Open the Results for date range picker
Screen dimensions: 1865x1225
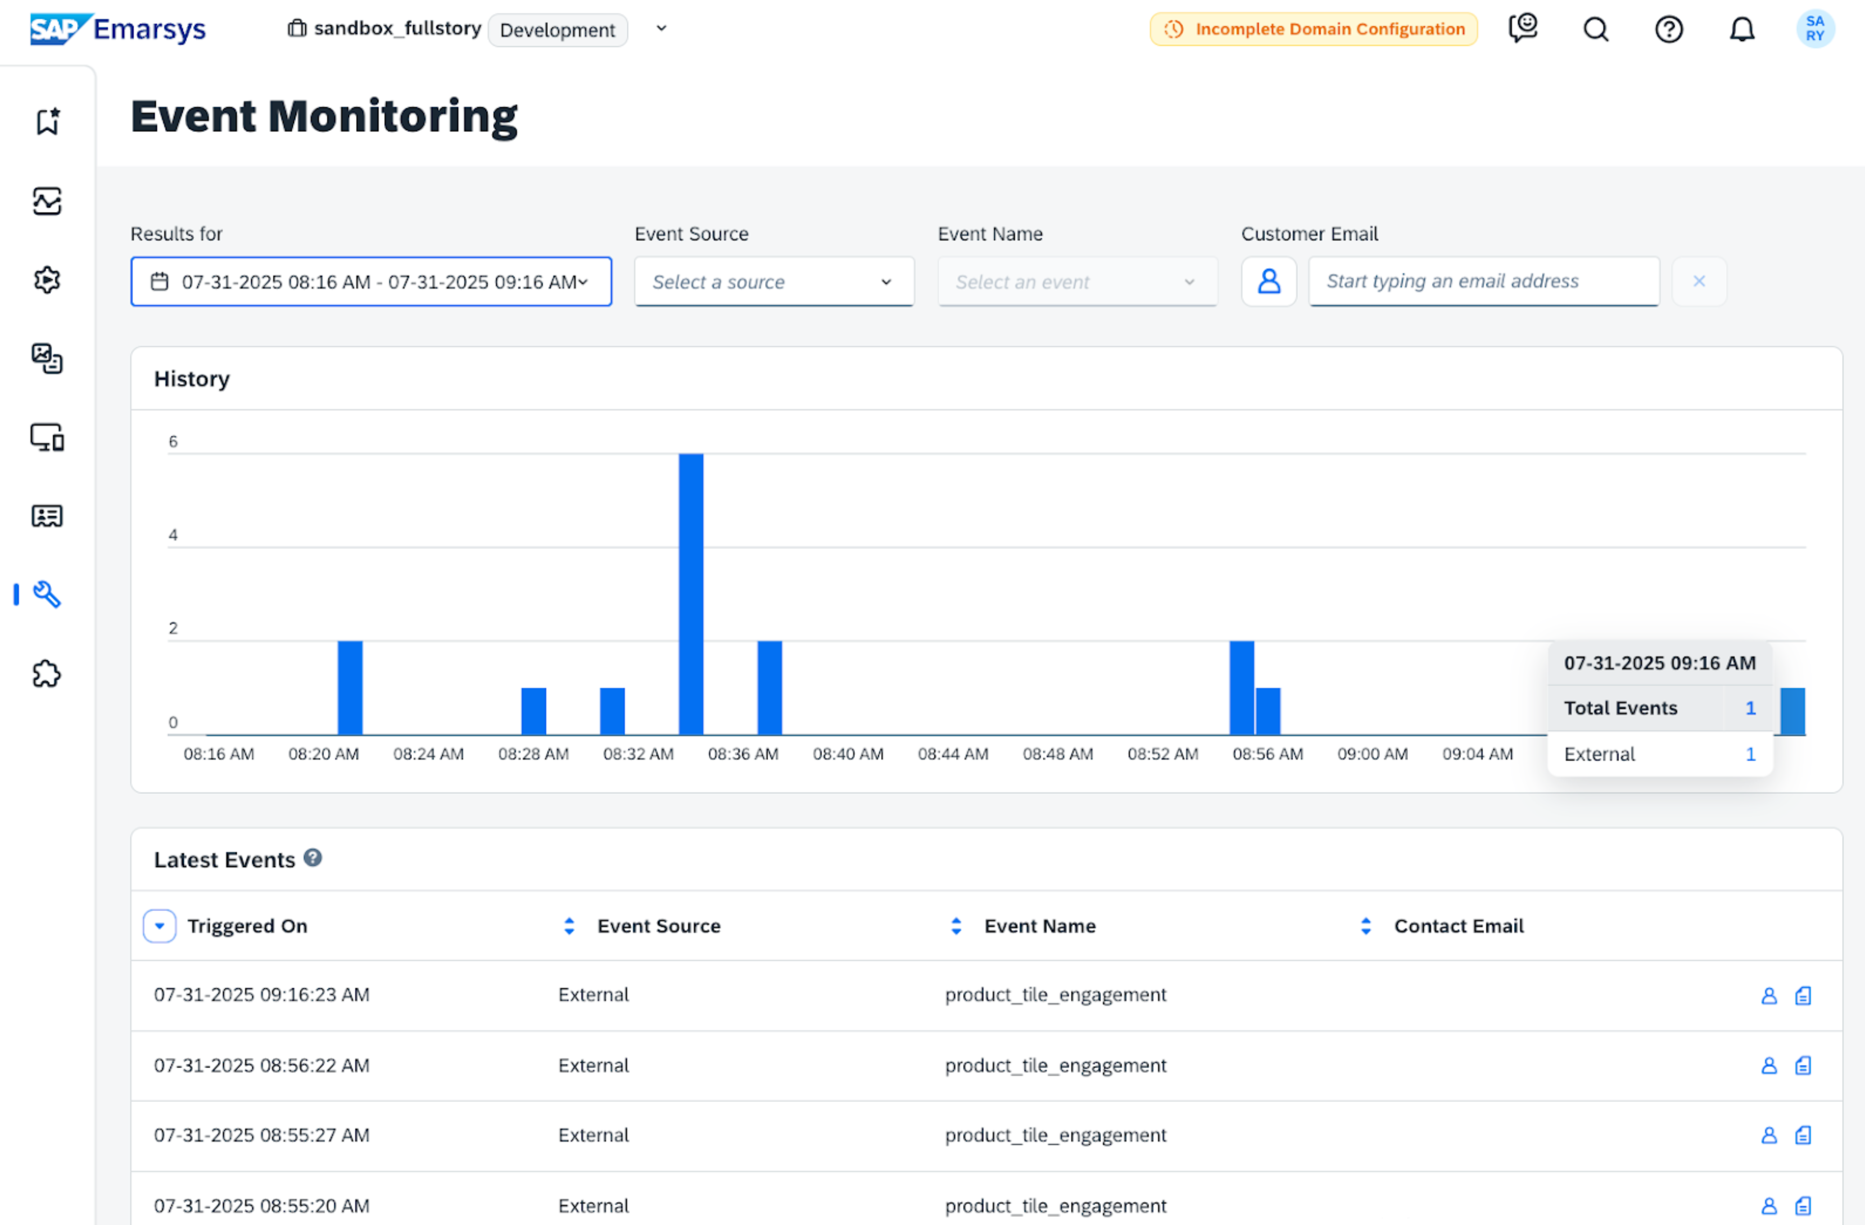(x=370, y=282)
